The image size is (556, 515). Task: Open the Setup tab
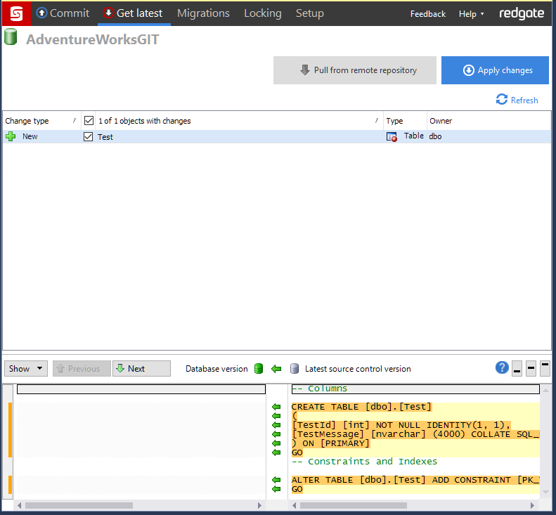[x=309, y=13]
